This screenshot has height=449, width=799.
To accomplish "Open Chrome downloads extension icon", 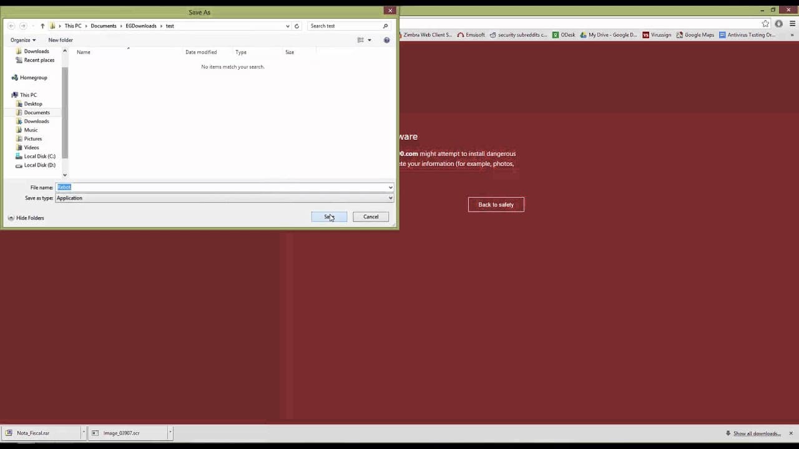I will [778, 24].
